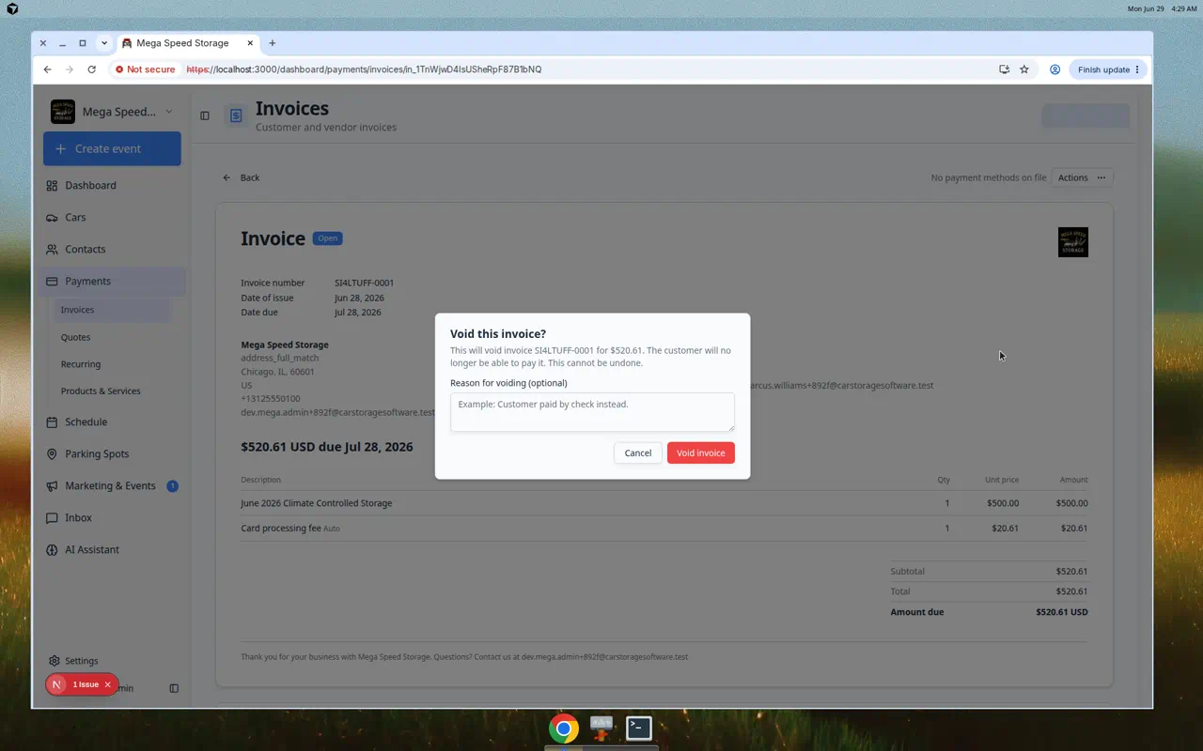This screenshot has height=751, width=1203.
Task: Click browser back navigation arrow
Action: pyautogui.click(x=47, y=69)
